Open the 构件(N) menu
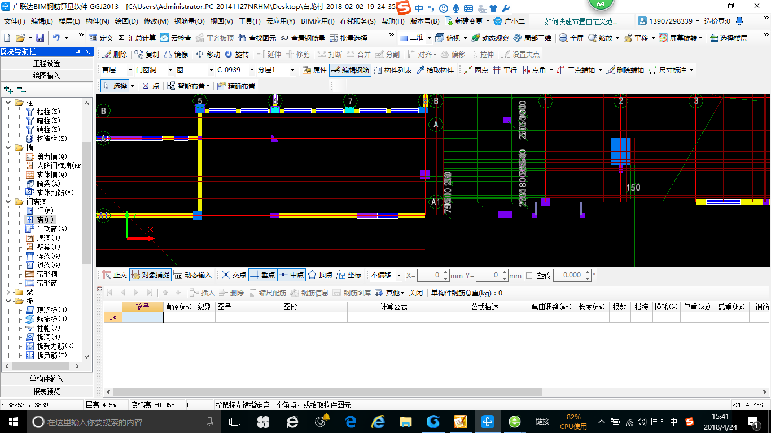 click(x=98, y=21)
